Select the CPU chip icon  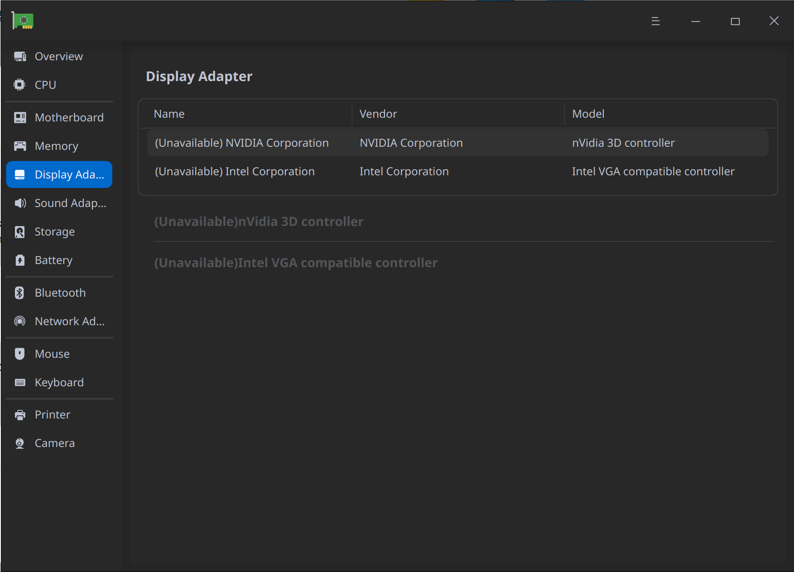point(19,85)
